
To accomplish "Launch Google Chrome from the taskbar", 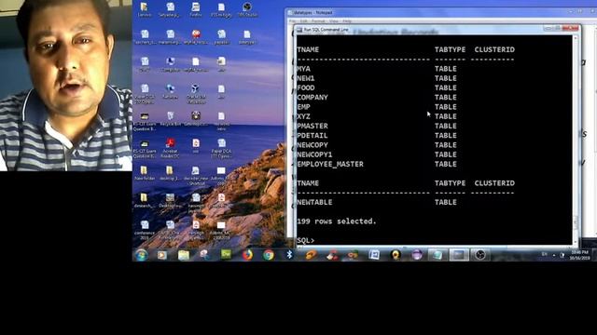I will pyautogui.click(x=269, y=254).
